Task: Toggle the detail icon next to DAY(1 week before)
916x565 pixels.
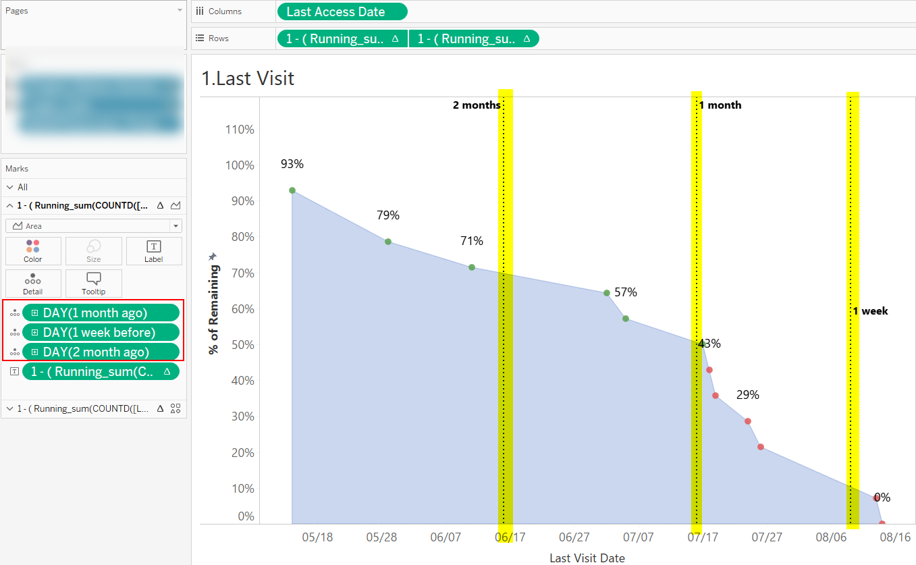Action: [x=14, y=332]
